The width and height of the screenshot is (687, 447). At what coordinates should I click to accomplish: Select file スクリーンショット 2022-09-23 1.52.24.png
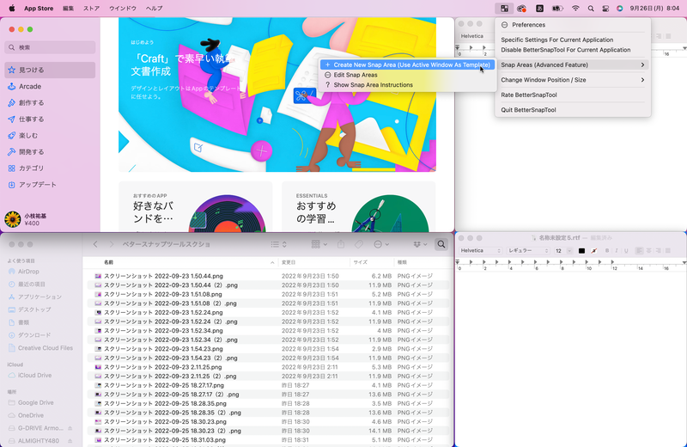click(x=268, y=312)
